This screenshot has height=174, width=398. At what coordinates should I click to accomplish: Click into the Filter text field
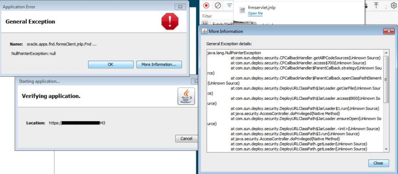coord(216,16)
